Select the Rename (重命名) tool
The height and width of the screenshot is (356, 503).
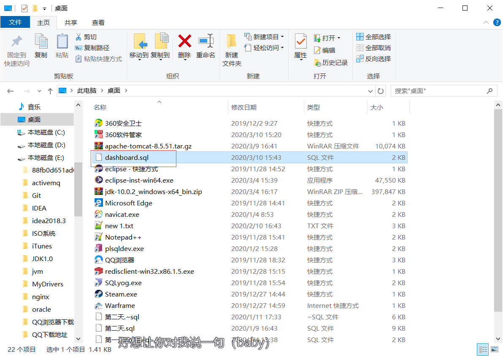206,46
